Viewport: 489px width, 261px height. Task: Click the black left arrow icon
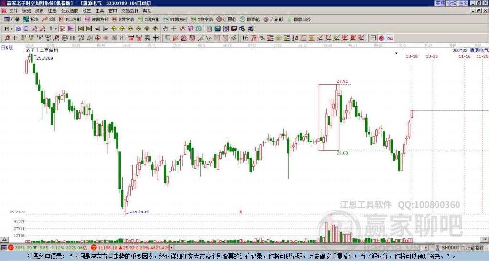[x=97, y=29]
